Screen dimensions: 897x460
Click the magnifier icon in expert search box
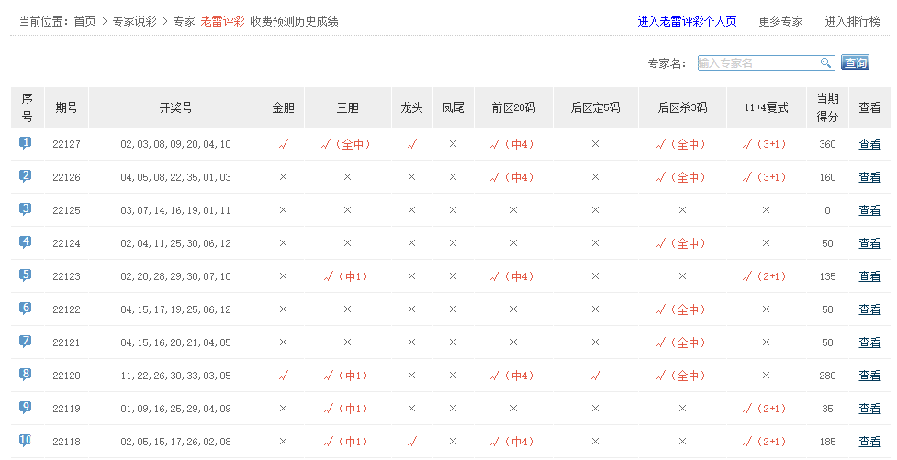pyautogui.click(x=826, y=62)
